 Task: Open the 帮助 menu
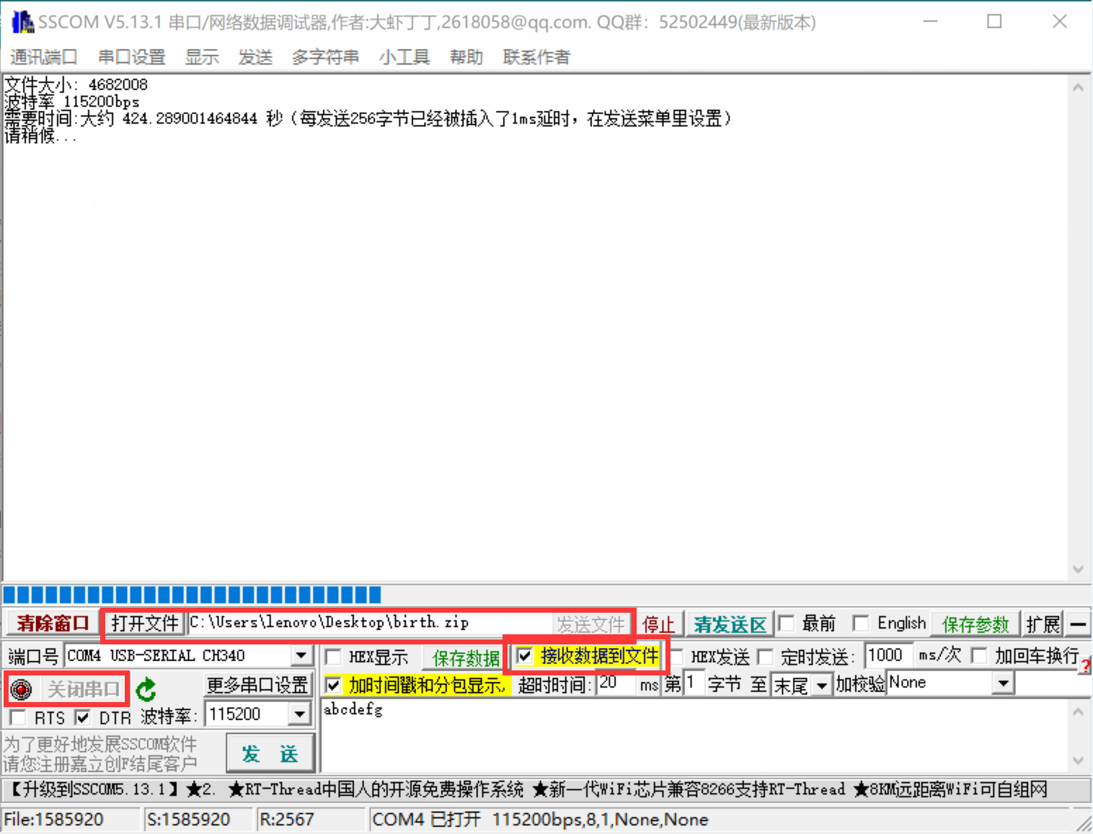click(x=466, y=57)
